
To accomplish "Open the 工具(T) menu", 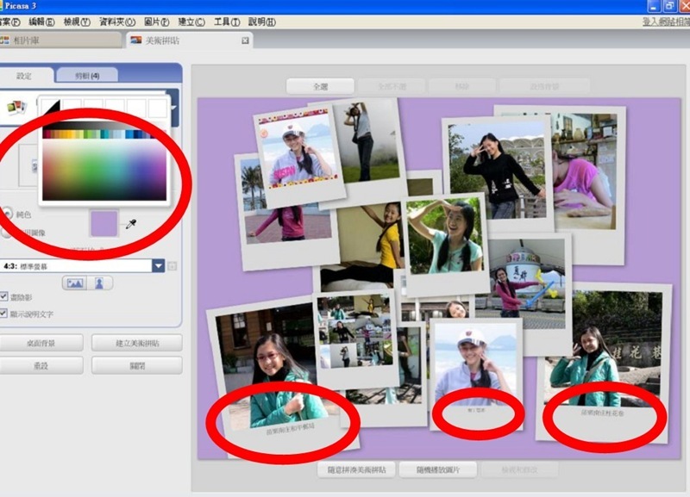I will pos(227,22).
